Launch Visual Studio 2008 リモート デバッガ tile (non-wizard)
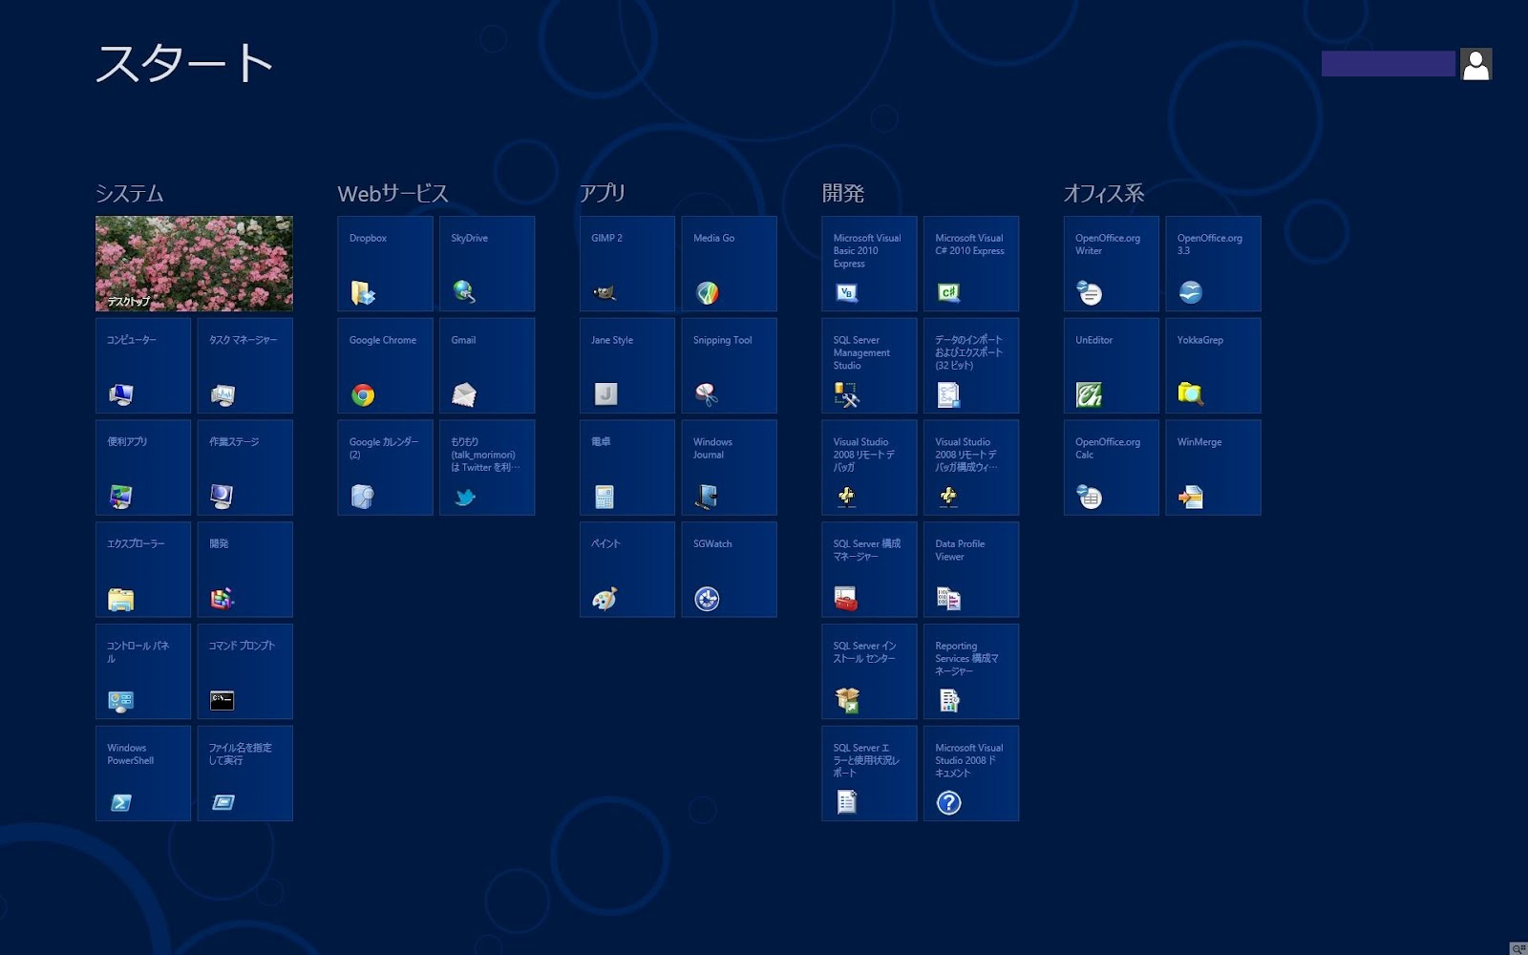This screenshot has height=955, width=1528. pos(869,468)
